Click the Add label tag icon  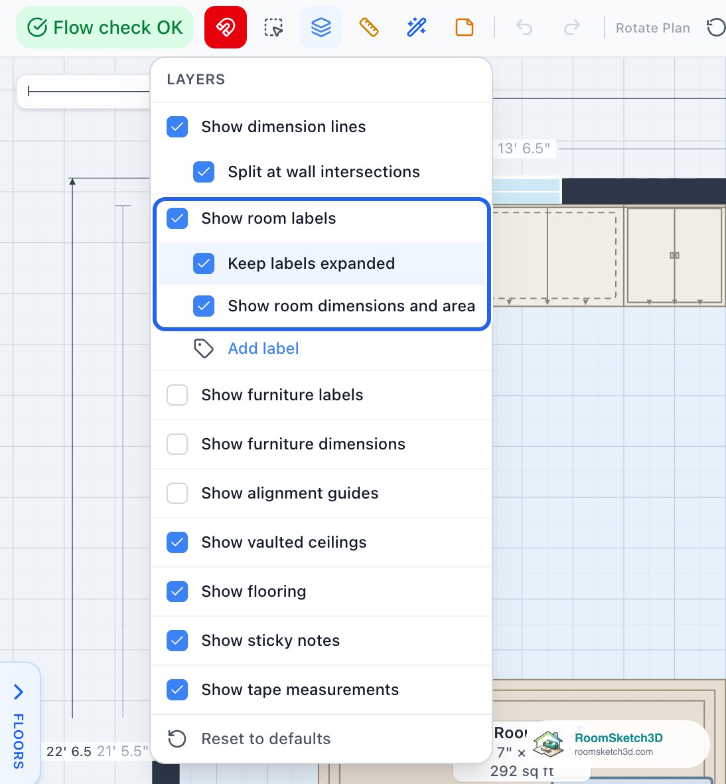coord(204,349)
